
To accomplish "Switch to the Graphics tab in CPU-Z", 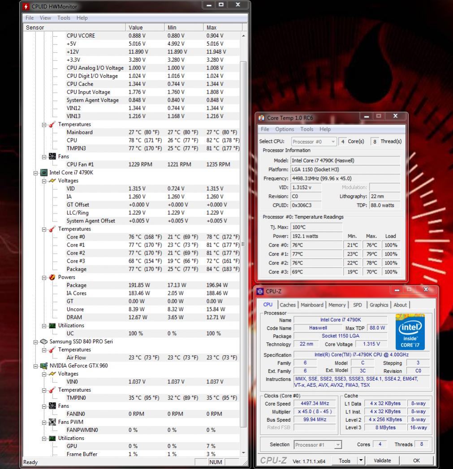I will [x=379, y=305].
